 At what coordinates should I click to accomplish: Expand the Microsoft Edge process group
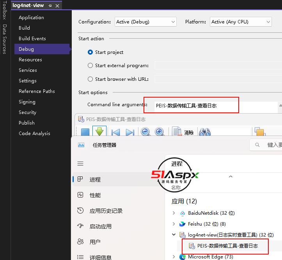(174, 256)
